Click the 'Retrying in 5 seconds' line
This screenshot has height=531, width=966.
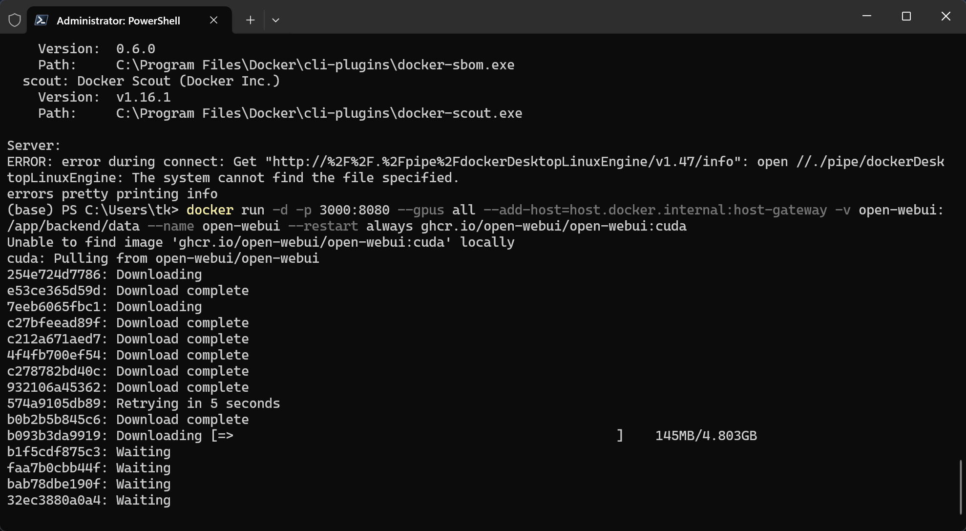198,404
